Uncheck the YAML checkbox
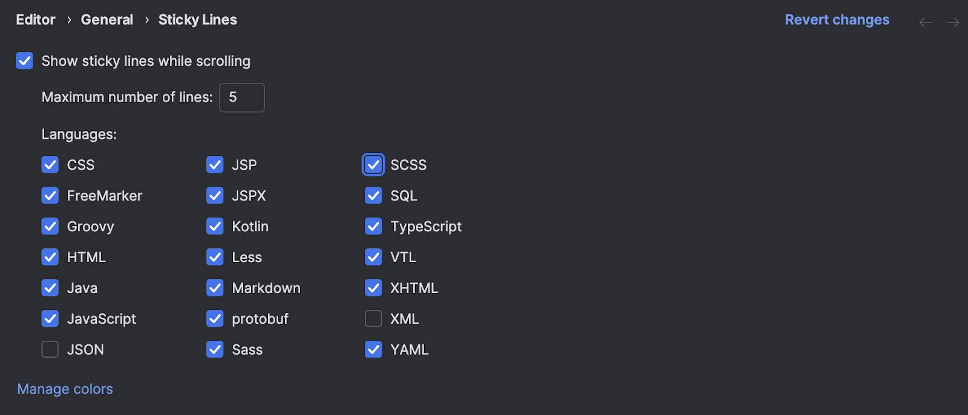The height and width of the screenshot is (415, 968). coord(373,349)
